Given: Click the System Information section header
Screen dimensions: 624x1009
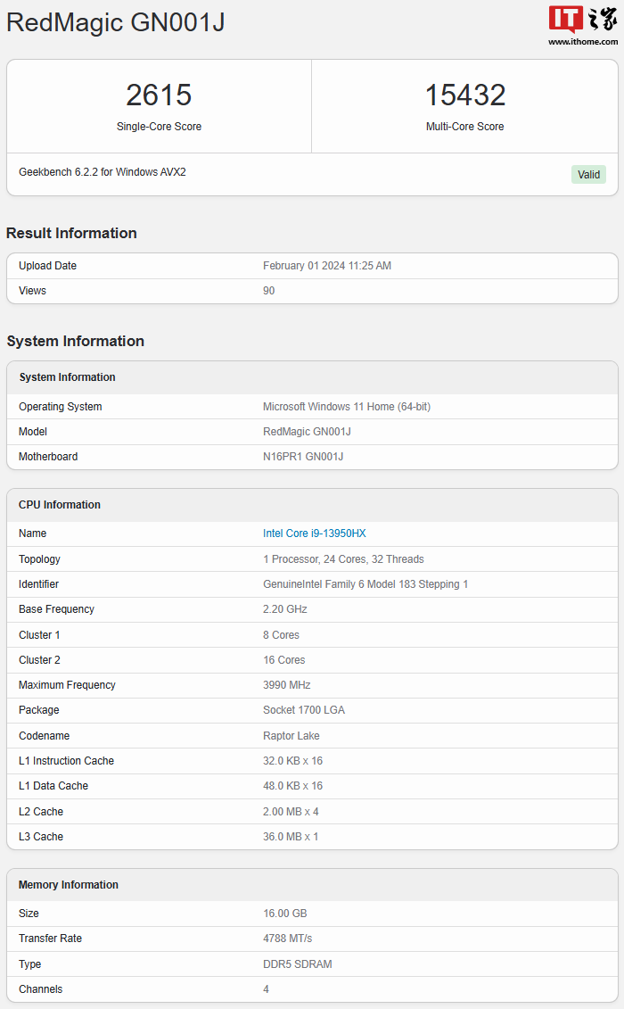Looking at the screenshot, I should (x=75, y=342).
